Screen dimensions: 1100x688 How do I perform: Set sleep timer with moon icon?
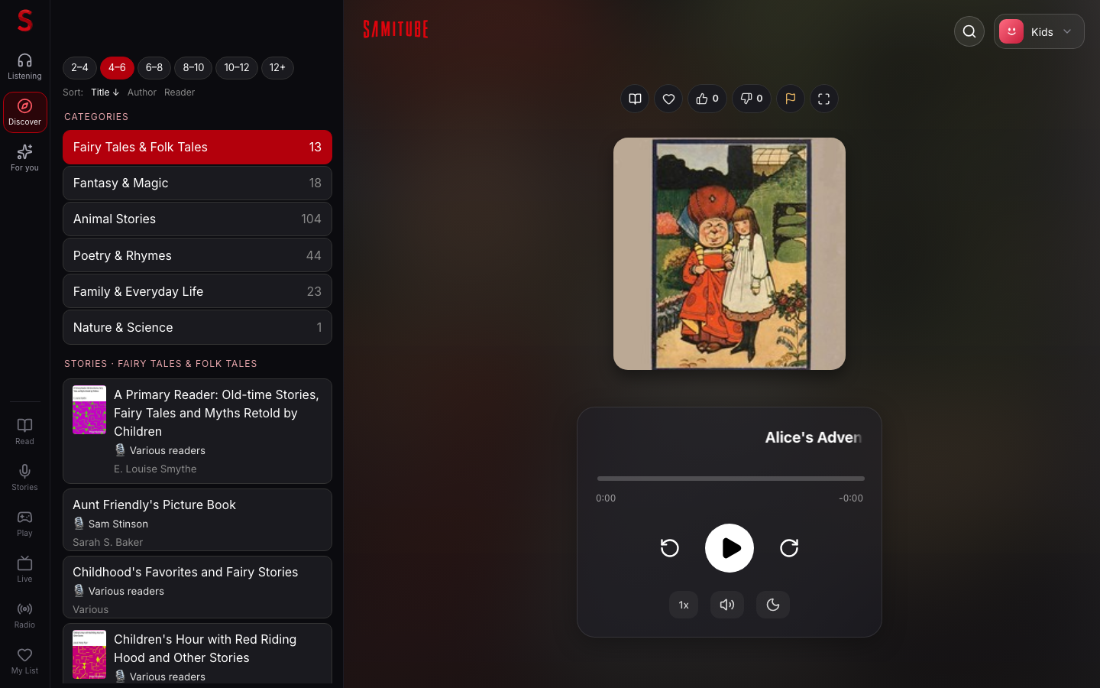click(773, 605)
